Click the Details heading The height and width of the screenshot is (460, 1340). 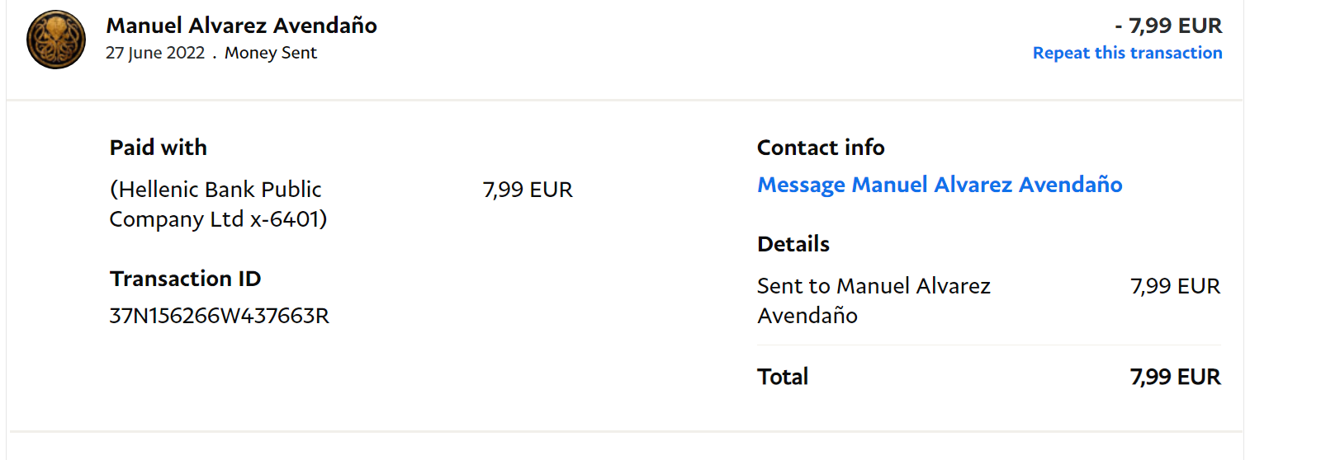pos(793,244)
